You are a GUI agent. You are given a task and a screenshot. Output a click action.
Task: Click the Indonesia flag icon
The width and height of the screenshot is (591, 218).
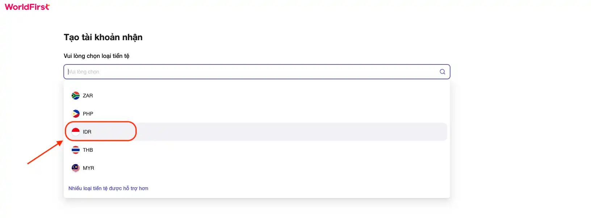76,132
